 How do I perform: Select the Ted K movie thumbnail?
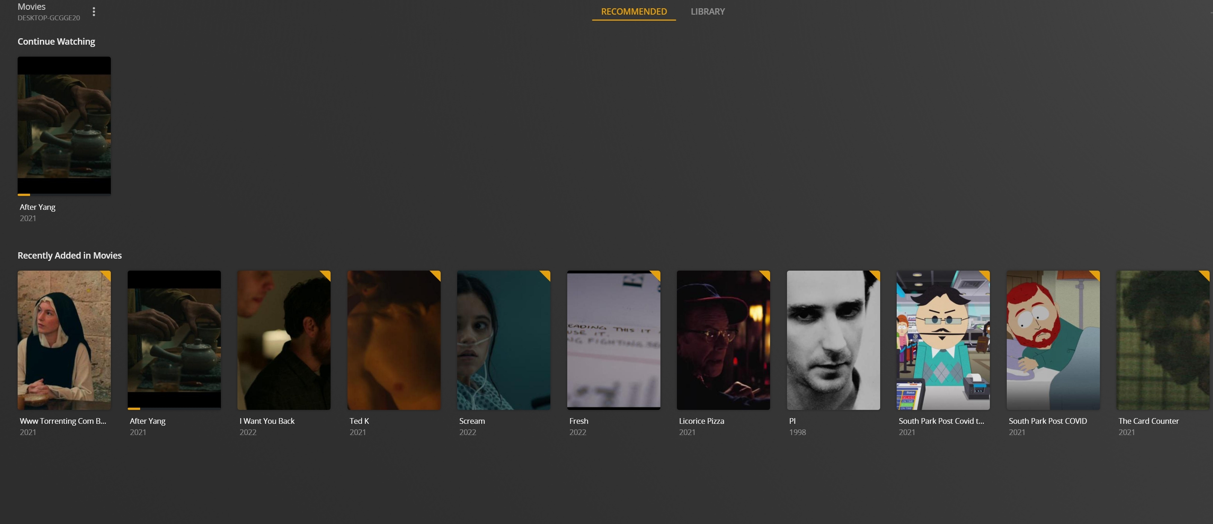394,340
